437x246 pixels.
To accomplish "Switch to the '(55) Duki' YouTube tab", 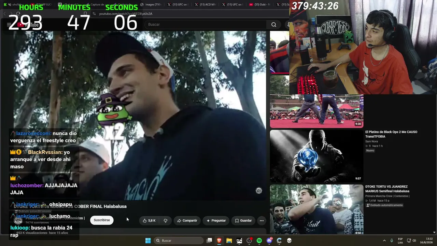I will [x=259, y=4].
